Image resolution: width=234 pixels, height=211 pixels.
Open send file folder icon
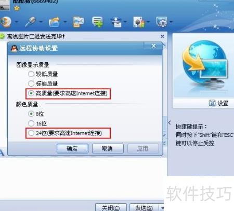tap(55, 22)
